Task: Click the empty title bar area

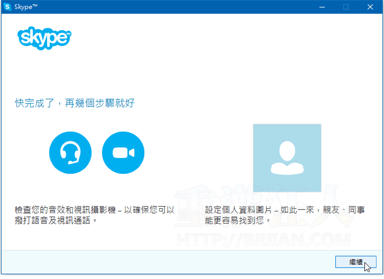Action: (x=165, y=7)
